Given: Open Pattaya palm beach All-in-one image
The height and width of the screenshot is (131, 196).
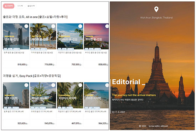Looking at the screenshot, I should (x=43, y=36).
